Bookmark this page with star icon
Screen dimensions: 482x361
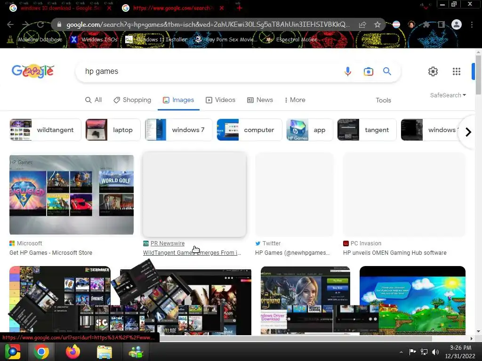[x=377, y=24]
